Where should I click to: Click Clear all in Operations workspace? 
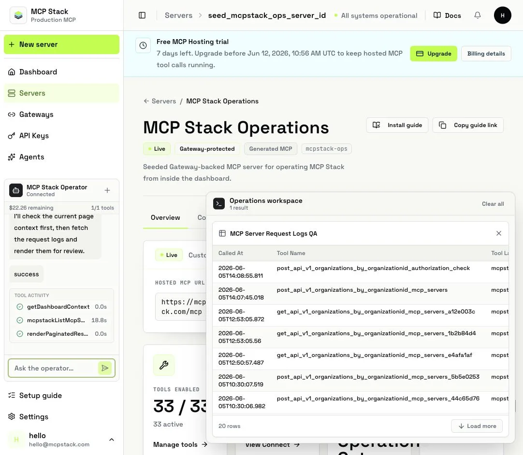tap(493, 204)
